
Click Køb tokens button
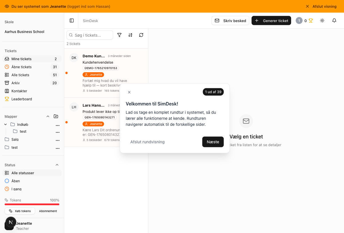[20, 211]
